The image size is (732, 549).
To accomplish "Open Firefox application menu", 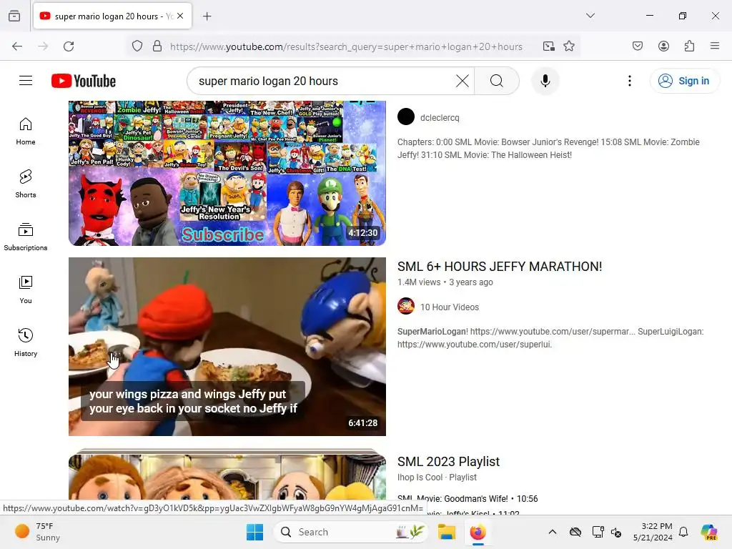I will (714, 46).
